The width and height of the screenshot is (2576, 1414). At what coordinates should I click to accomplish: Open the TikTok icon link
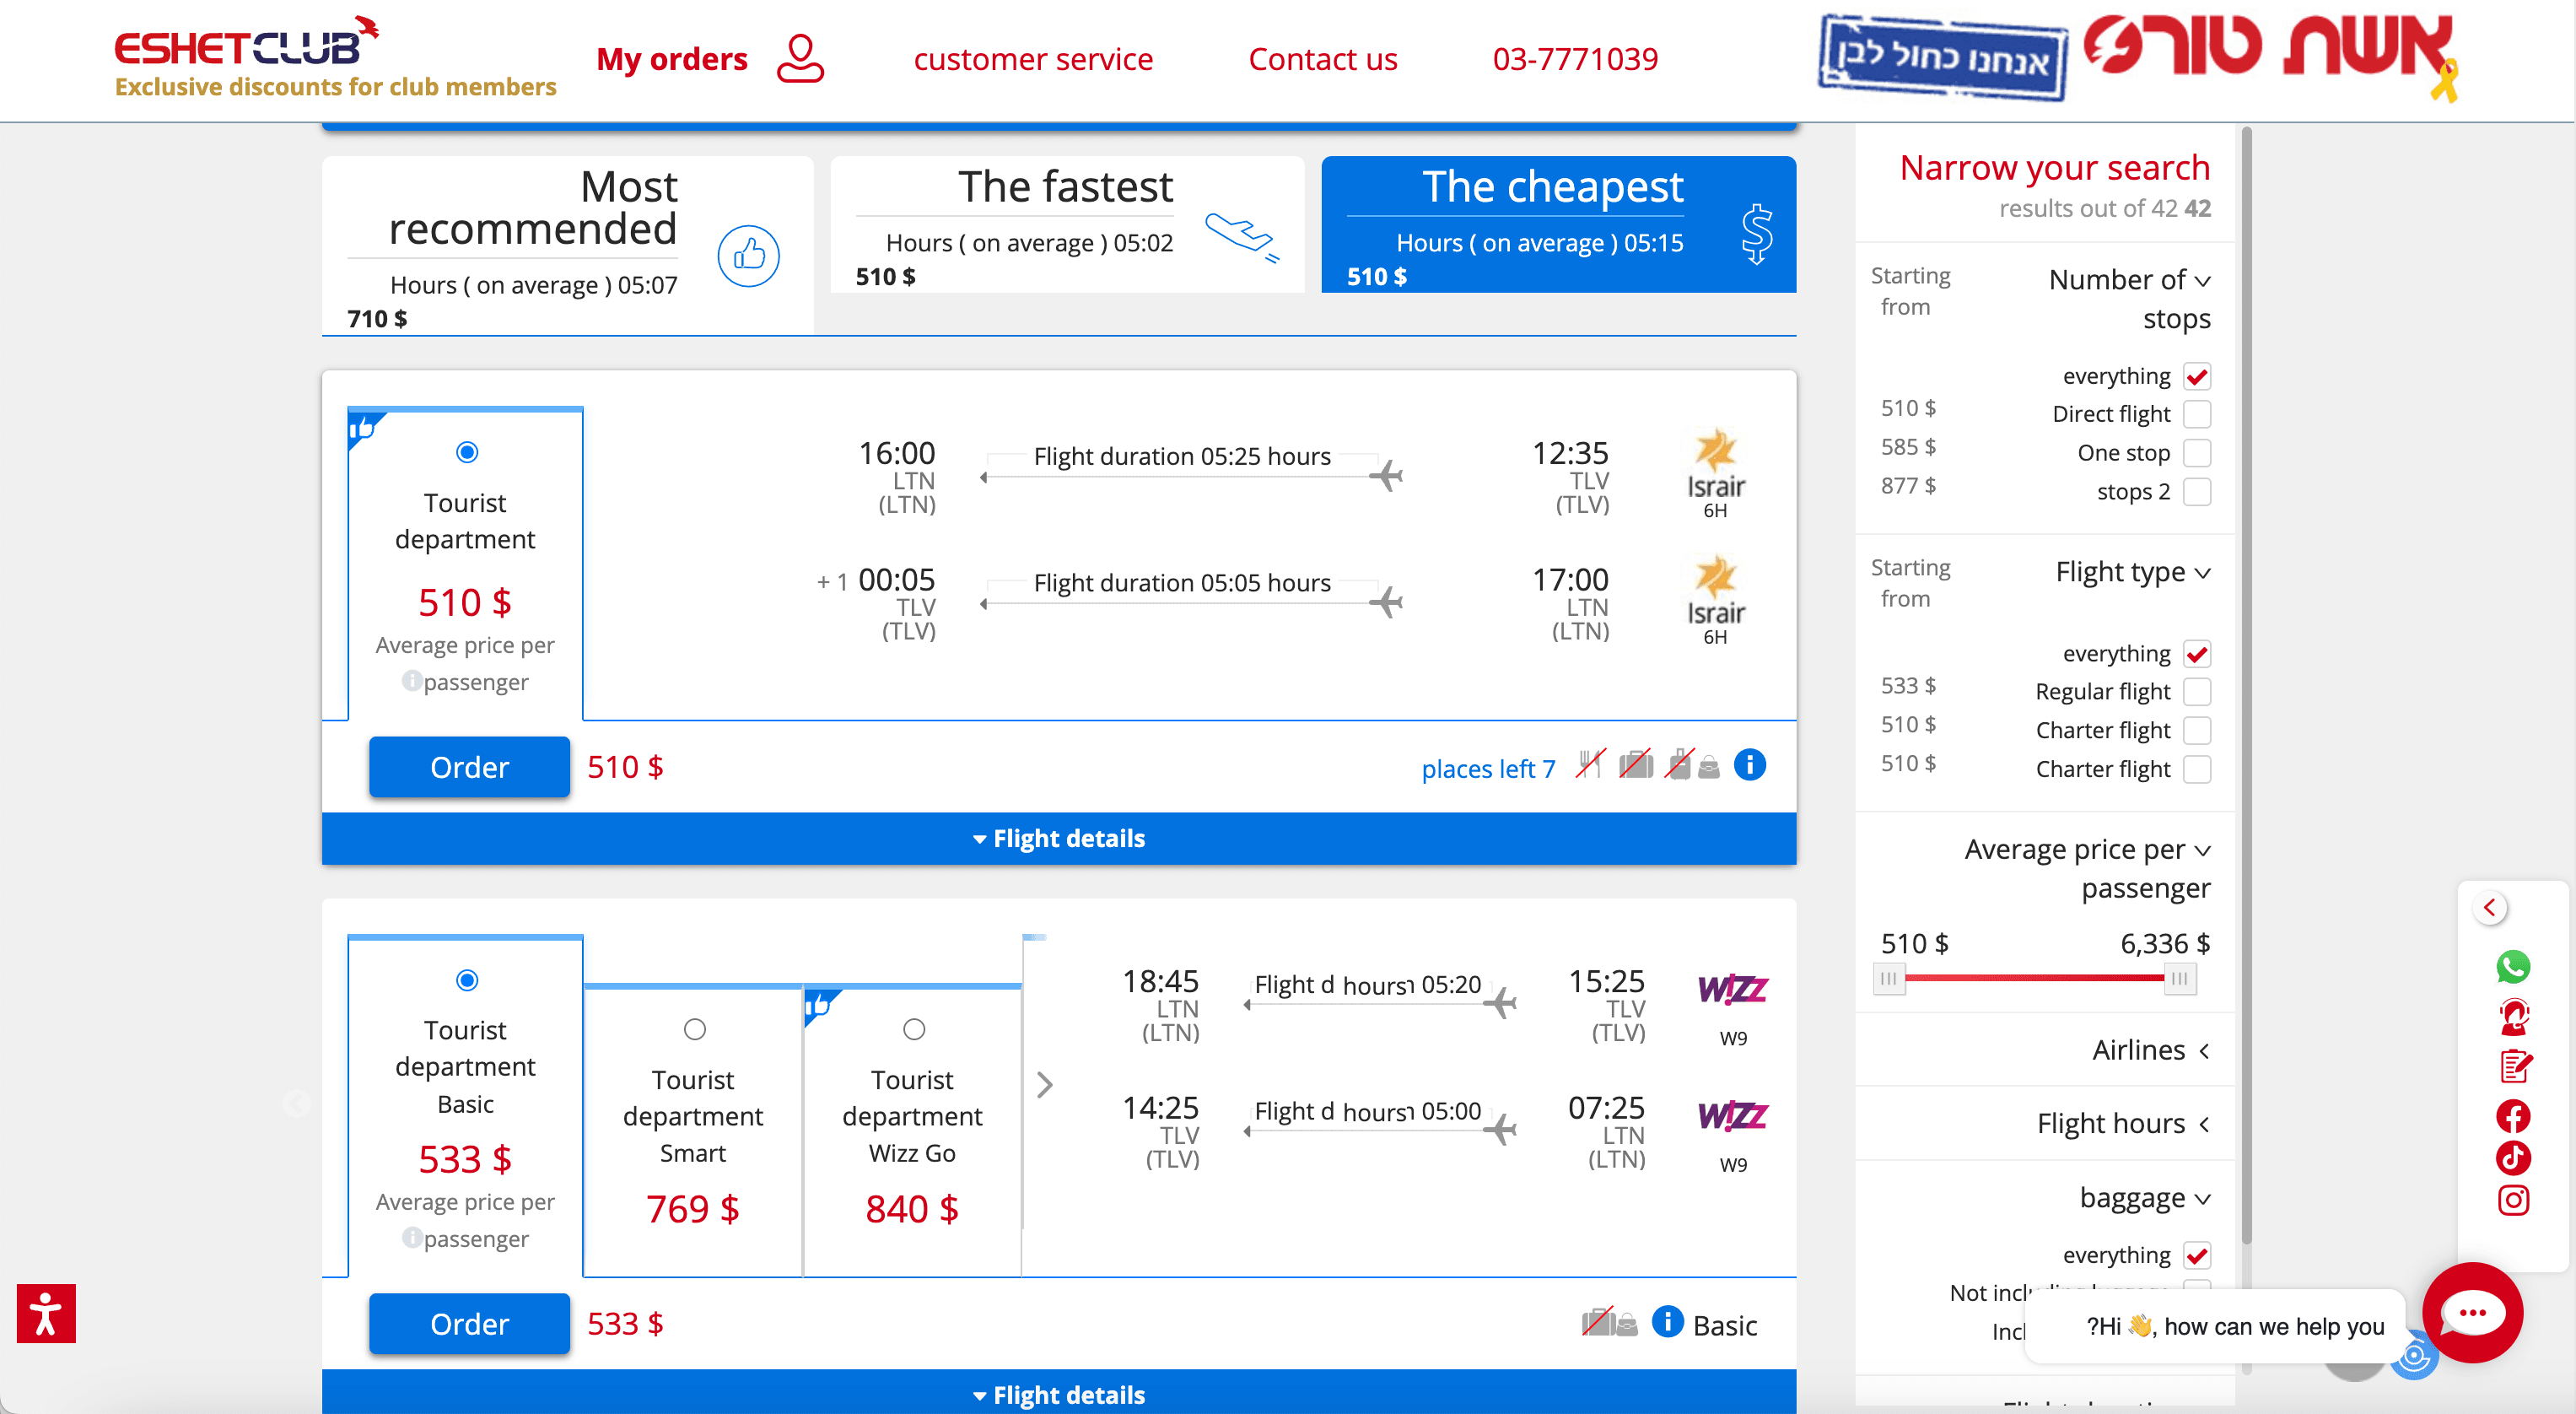point(2513,1158)
